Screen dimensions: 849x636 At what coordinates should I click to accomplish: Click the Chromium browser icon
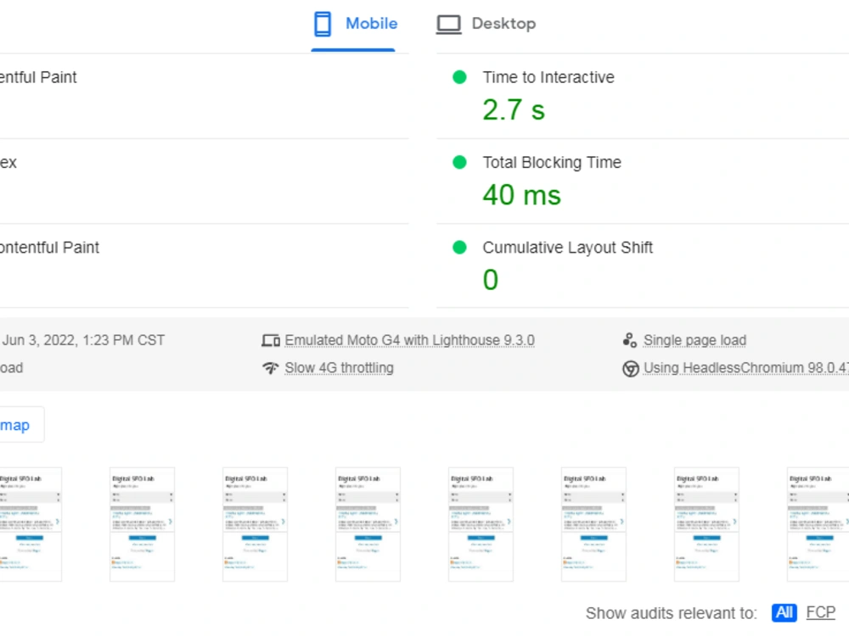click(x=630, y=368)
